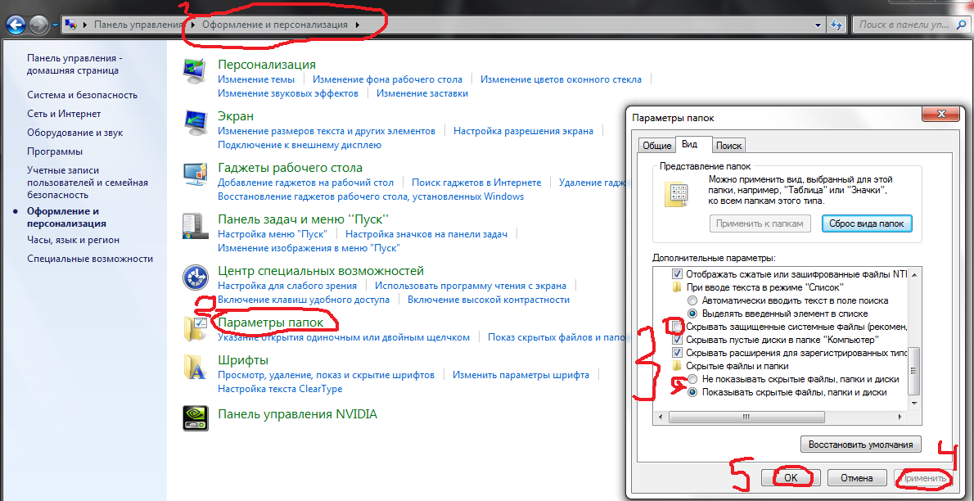Click the refresh button beside the address bar
974x501 pixels.
(836, 25)
